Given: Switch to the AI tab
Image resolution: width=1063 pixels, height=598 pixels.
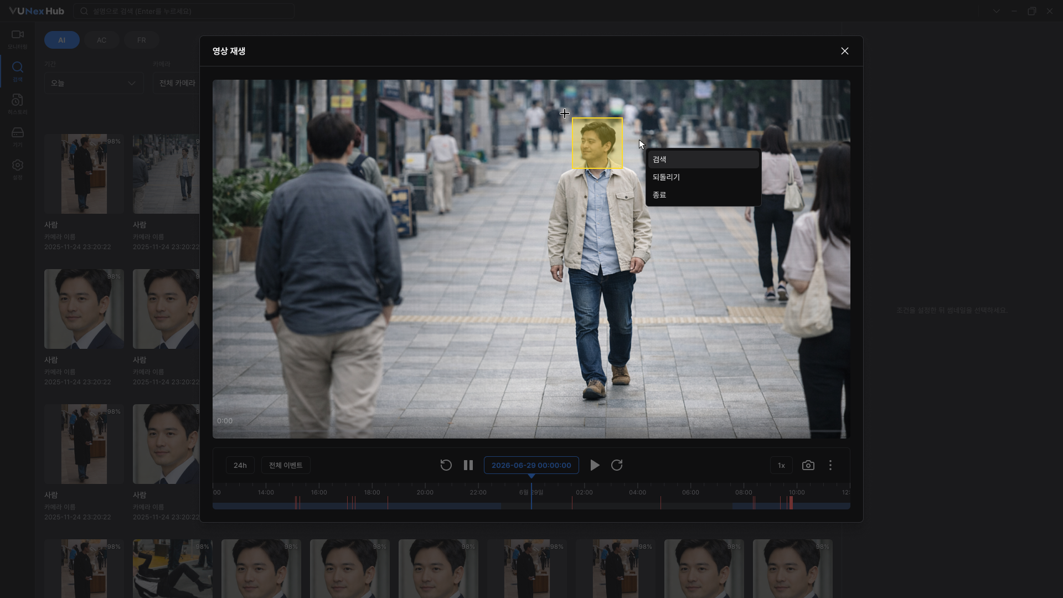Looking at the screenshot, I should click(62, 40).
